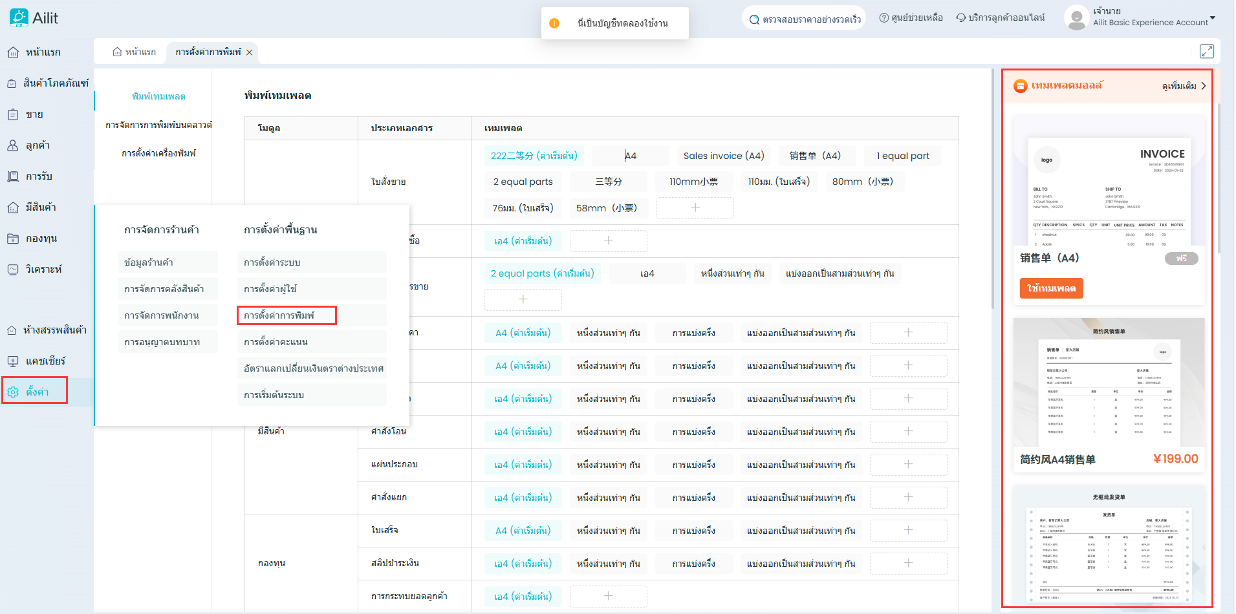Click the fullscreen expand icon

click(x=1206, y=52)
